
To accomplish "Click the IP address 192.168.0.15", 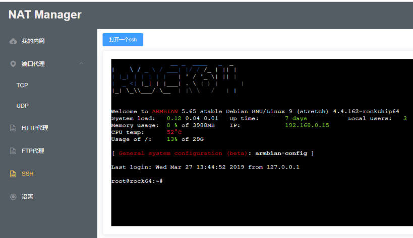I will click(307, 125).
